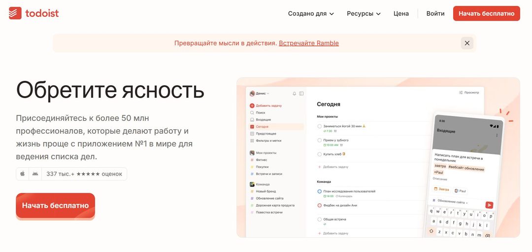Open the Фитнес project in sidebar
Viewport: 532px width, 252px height.
point(259,160)
